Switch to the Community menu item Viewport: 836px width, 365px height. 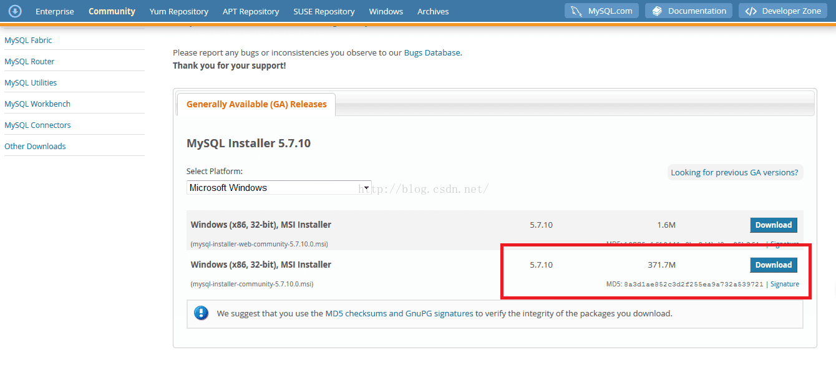(112, 11)
